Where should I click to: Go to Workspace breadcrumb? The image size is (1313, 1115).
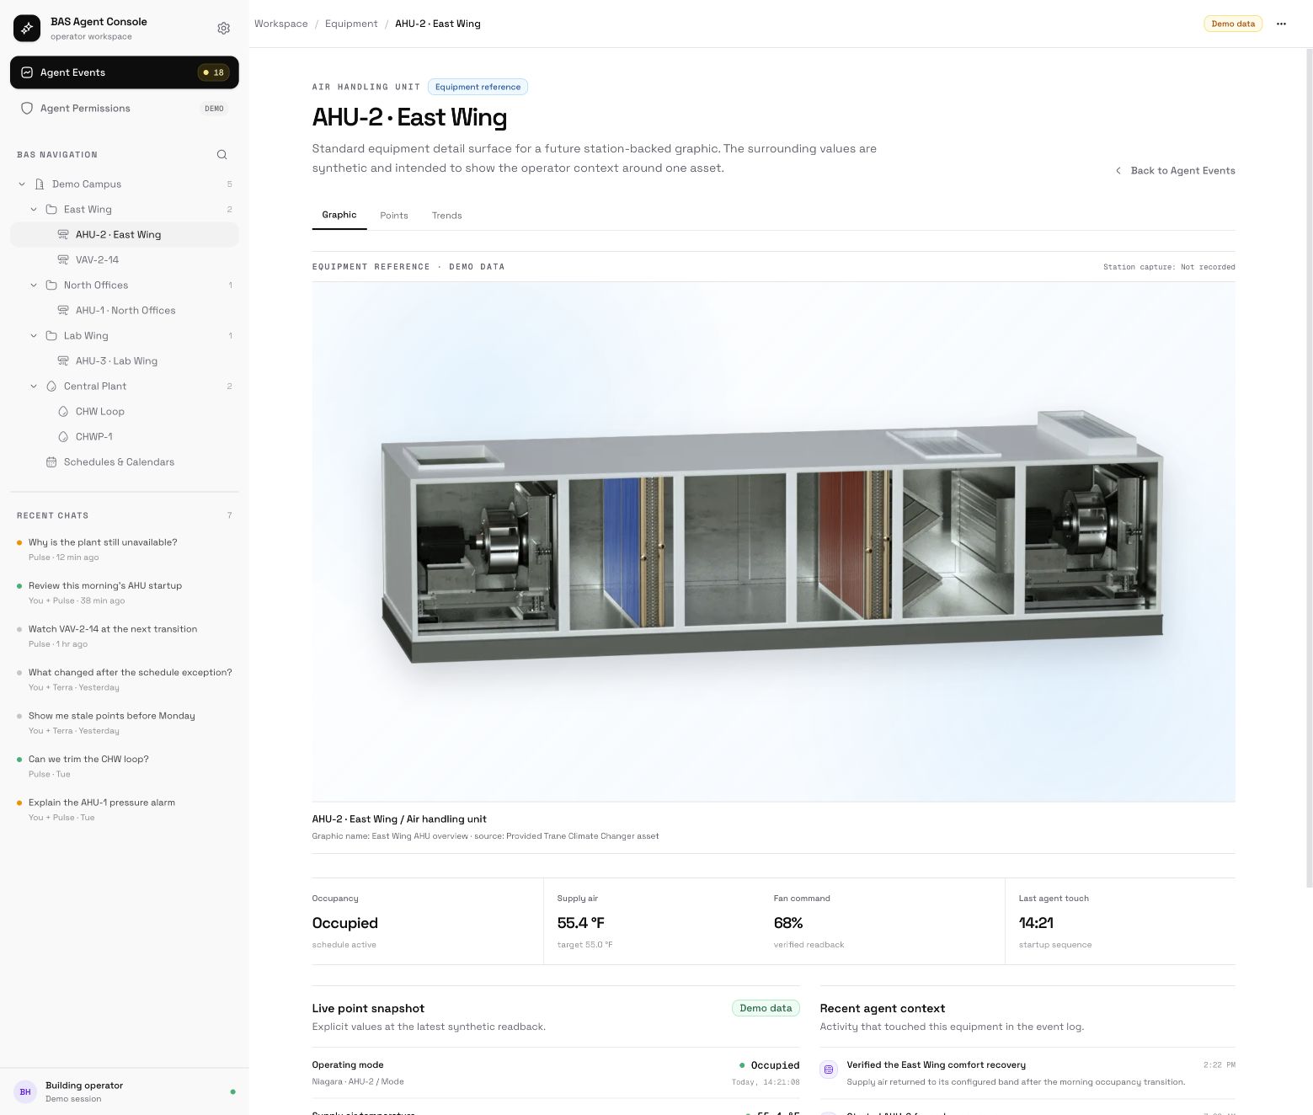click(281, 24)
